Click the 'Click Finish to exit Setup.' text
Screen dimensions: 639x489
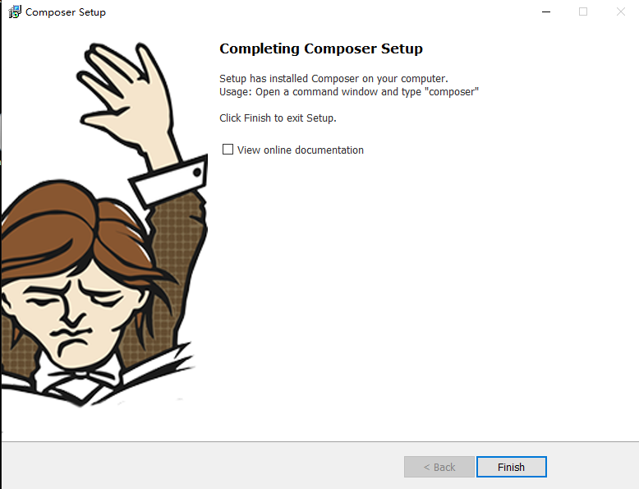point(278,118)
